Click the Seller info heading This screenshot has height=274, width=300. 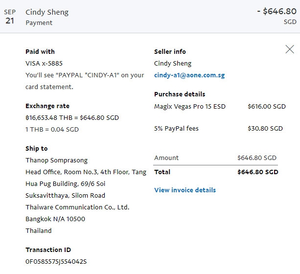tap(170, 51)
